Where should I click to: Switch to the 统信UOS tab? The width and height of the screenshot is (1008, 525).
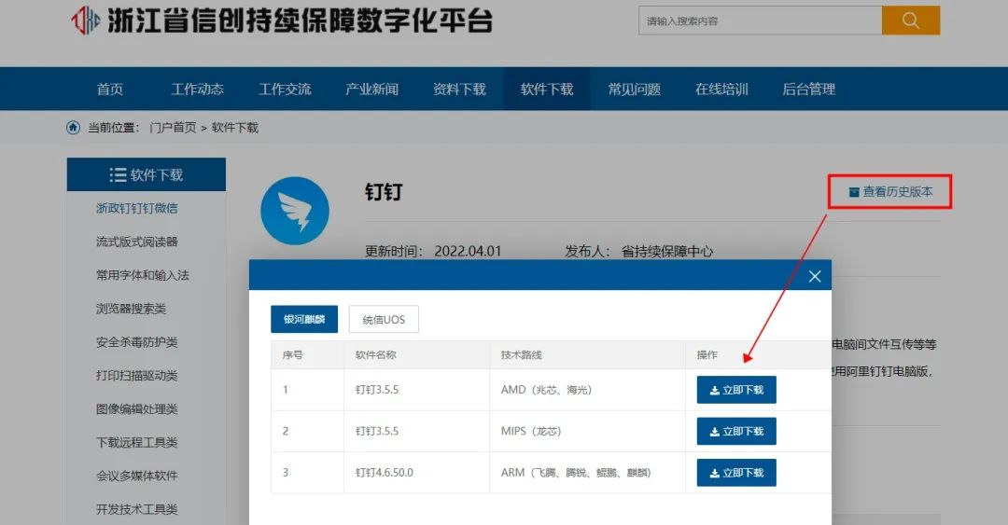pos(384,319)
